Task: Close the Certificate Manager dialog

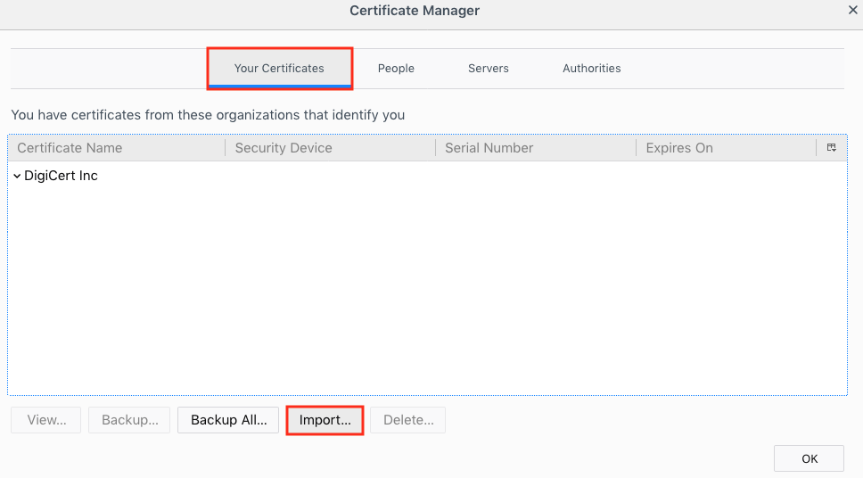Action: (x=852, y=11)
